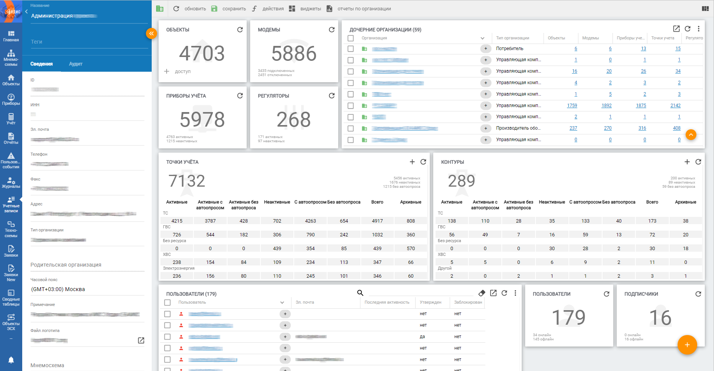
Task: Refresh the Контуры widget
Action: pos(698,162)
